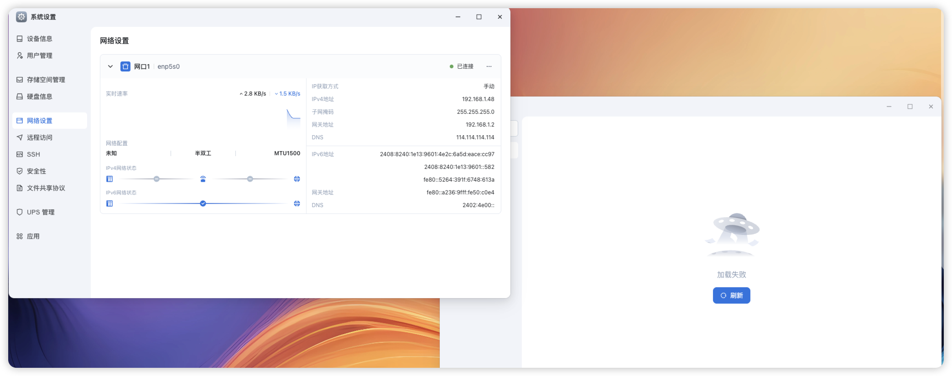The width and height of the screenshot is (952, 376).
Task: Open 存储空间管理 in the sidebar
Action: tap(50, 80)
